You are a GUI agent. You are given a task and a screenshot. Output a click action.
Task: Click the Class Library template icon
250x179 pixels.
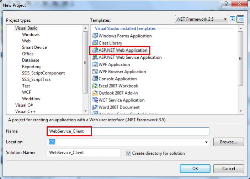[x=95, y=43]
